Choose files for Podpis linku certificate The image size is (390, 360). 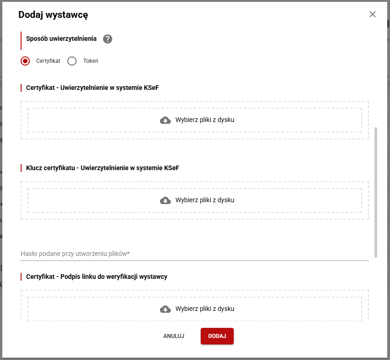(204, 309)
